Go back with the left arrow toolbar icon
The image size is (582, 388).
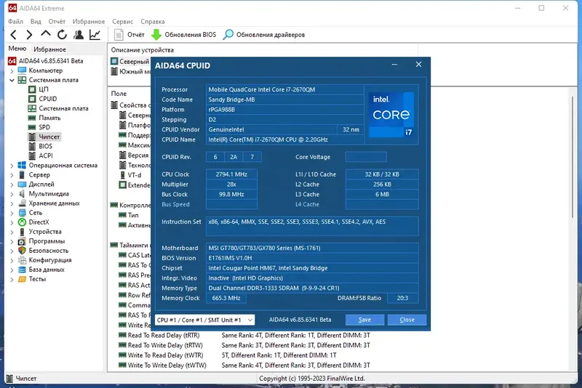[x=13, y=35]
